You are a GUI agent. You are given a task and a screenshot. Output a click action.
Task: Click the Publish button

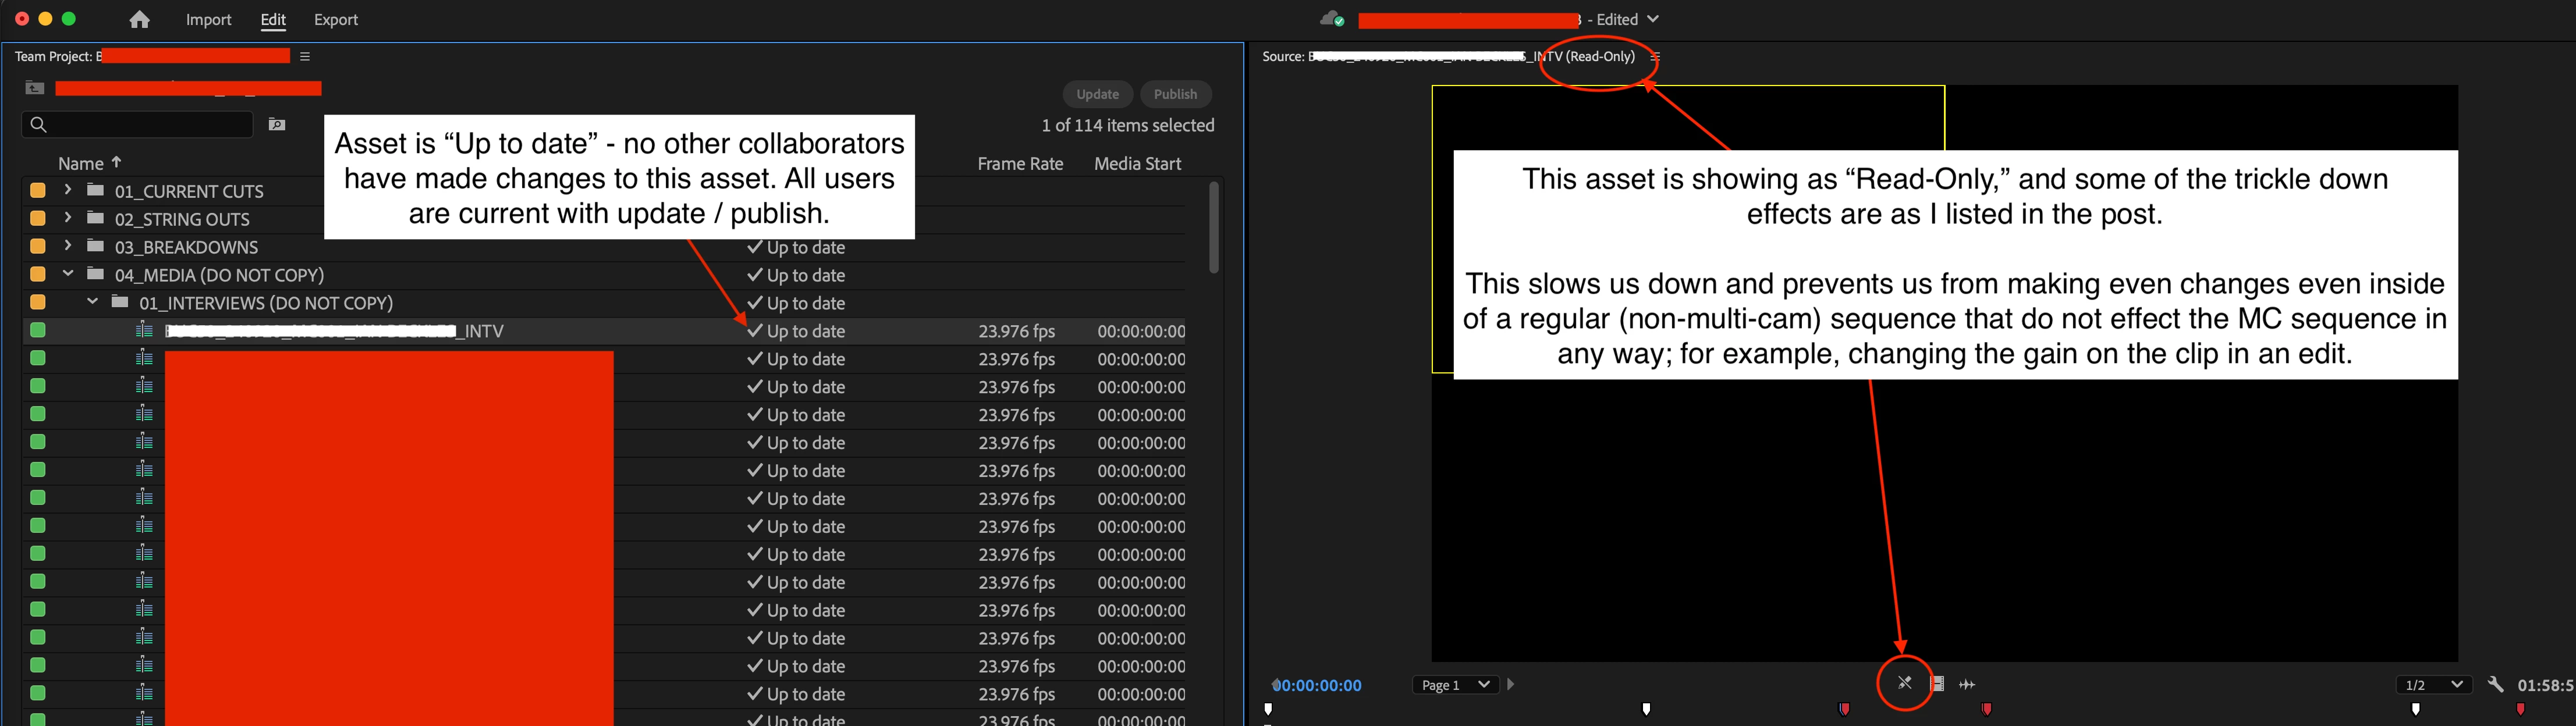(x=1175, y=93)
